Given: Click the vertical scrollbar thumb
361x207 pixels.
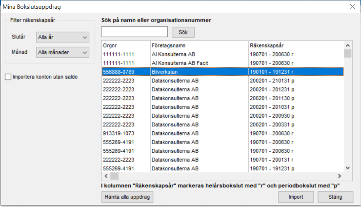Looking at the screenshot, I should (x=348, y=54).
